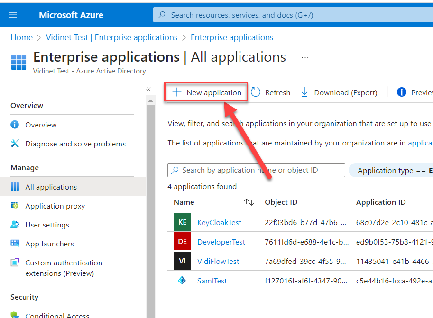Image resolution: width=433 pixels, height=318 pixels.
Task: Open the Azure portal hamburger menu
Action: click(x=13, y=15)
